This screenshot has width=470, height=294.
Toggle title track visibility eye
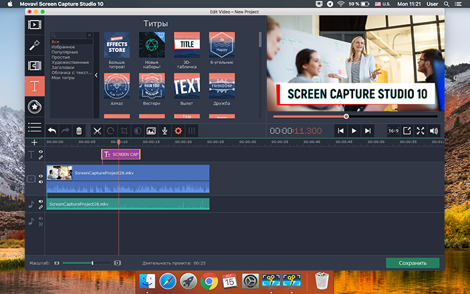[x=41, y=152]
